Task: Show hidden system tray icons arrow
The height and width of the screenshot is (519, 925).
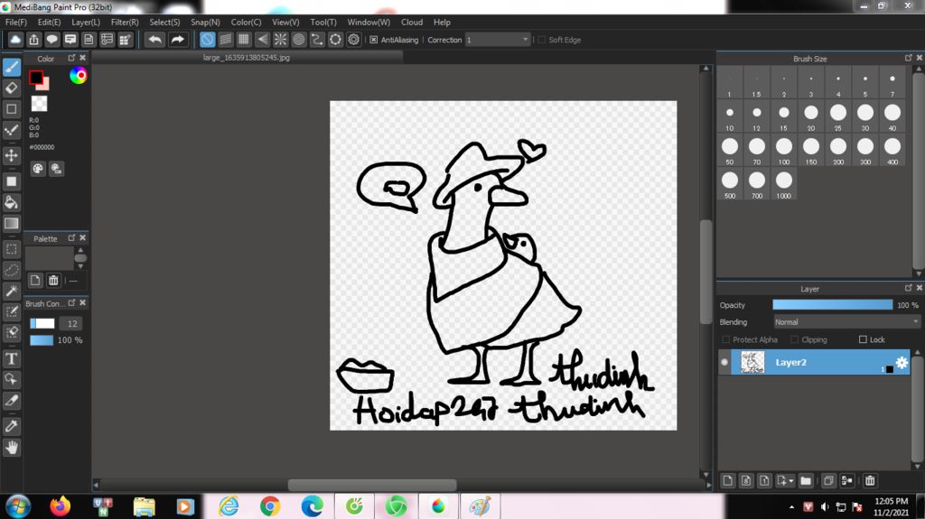Action: (x=791, y=506)
